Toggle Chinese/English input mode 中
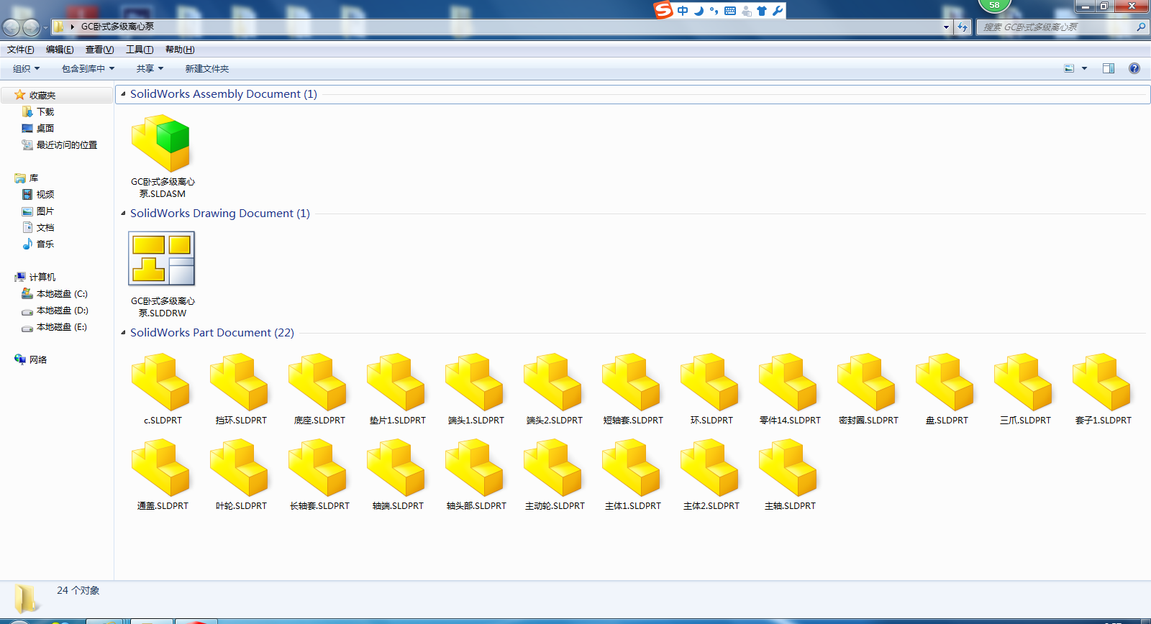This screenshot has width=1151, height=624. pos(683,11)
